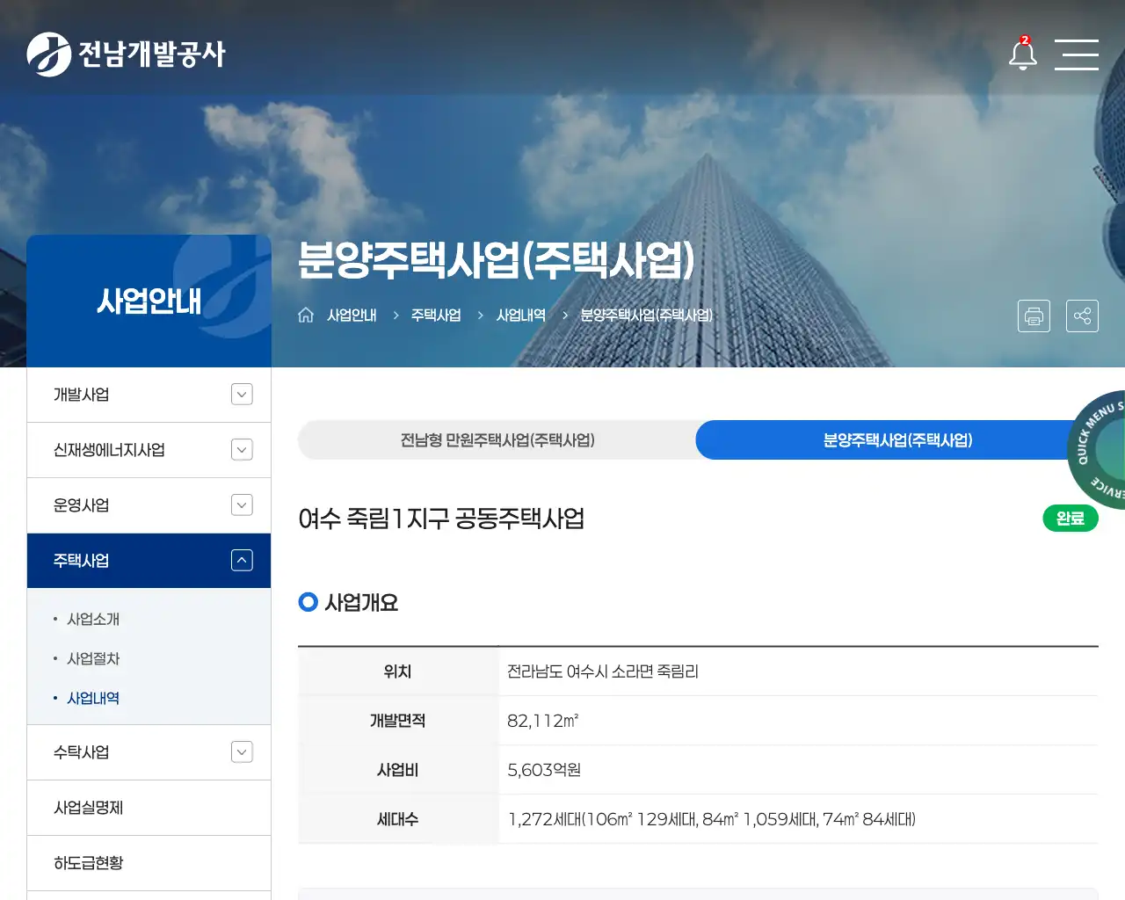Click the 세대수 table header cell

pyautogui.click(x=398, y=819)
